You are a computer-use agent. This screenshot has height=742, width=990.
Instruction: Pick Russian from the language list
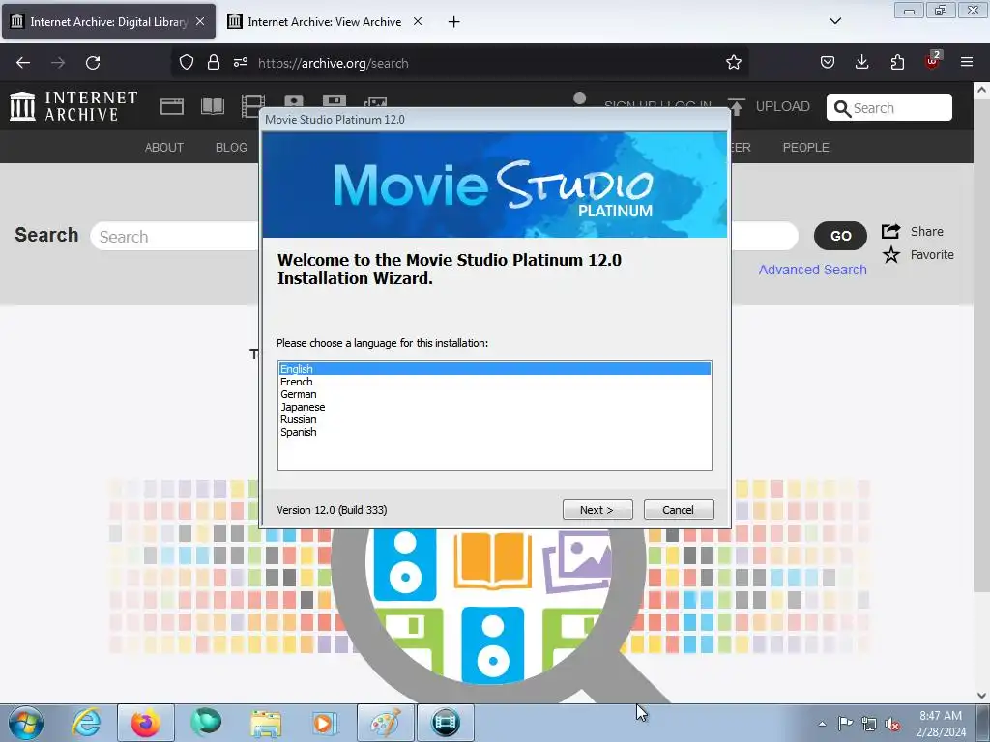298,419
